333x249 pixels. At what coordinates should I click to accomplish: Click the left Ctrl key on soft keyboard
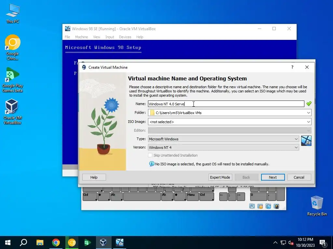[x=90, y=196]
